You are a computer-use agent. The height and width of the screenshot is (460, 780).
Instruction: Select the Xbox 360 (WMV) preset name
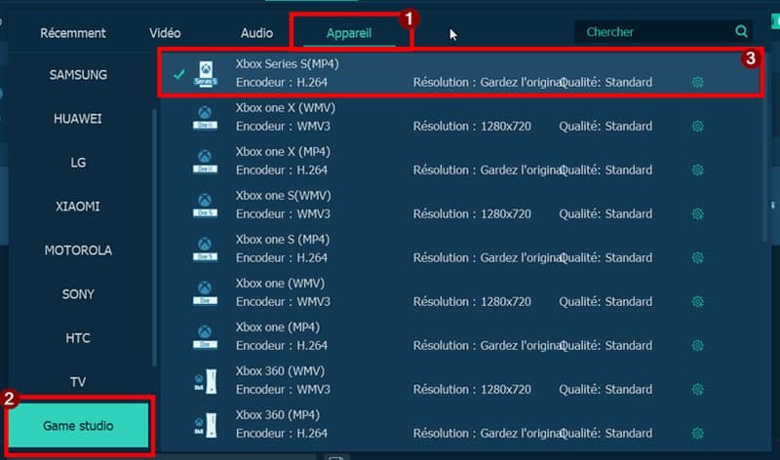coord(280,371)
